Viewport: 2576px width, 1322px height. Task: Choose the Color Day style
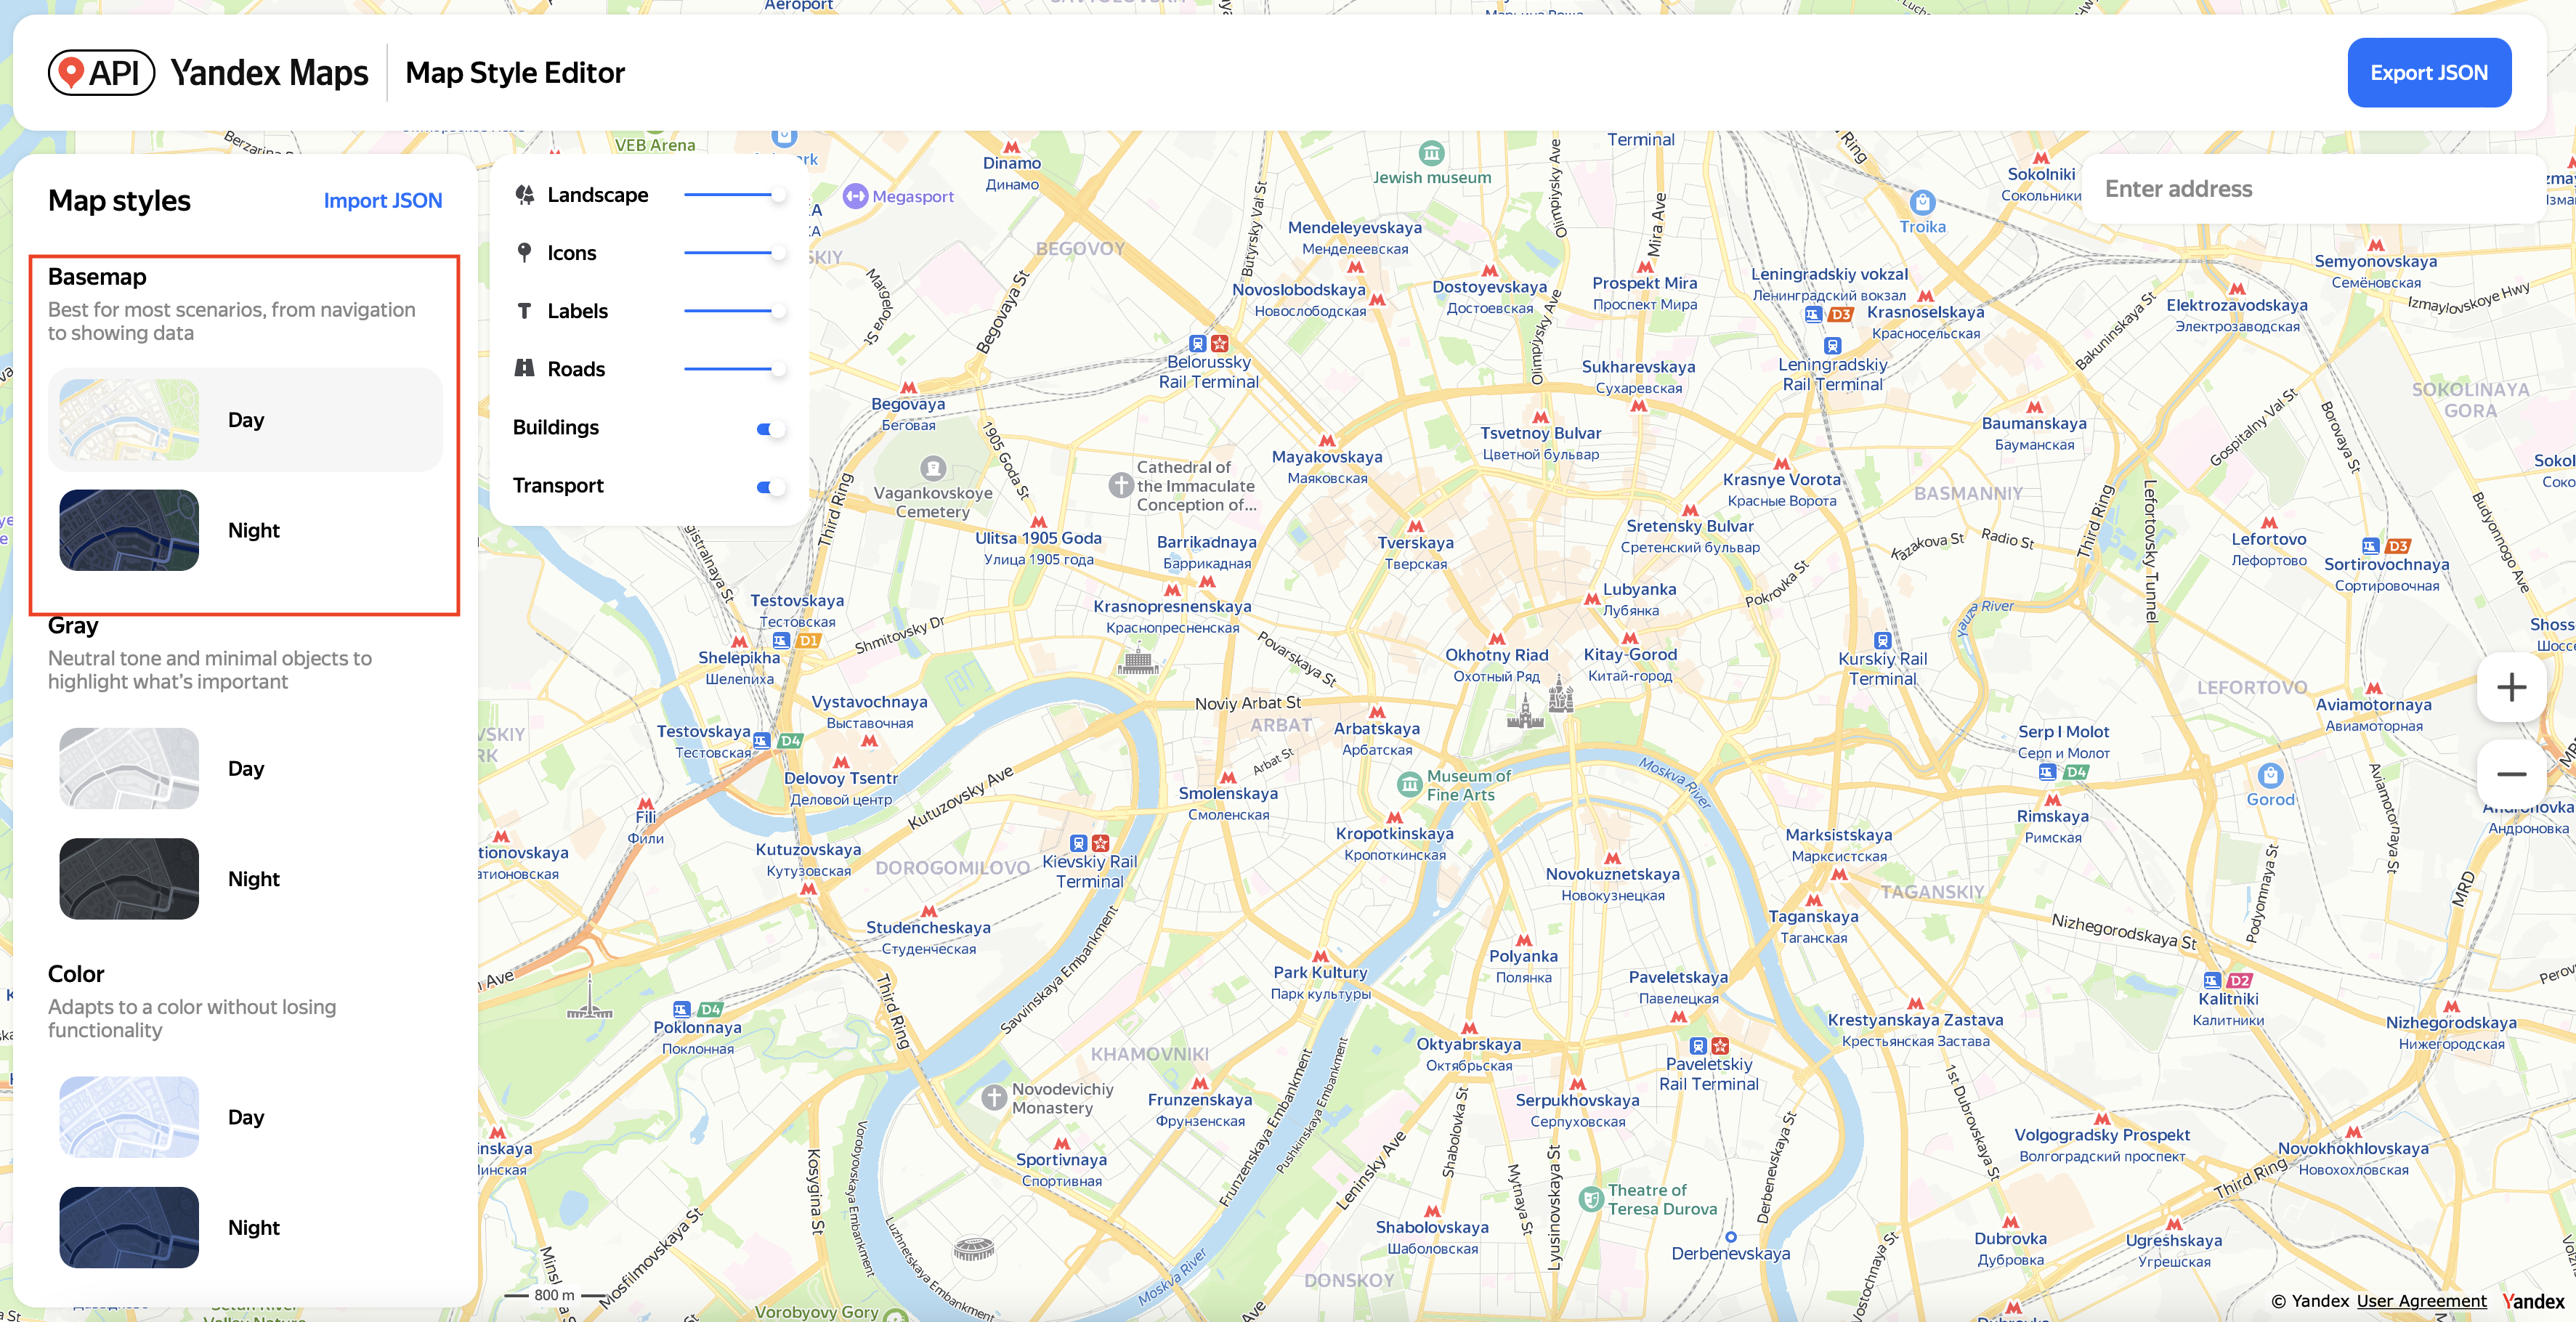[245, 1117]
